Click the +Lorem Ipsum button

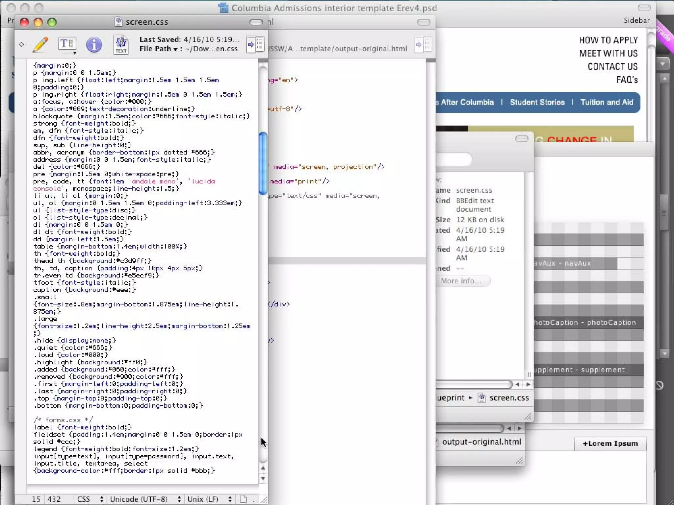coord(610,444)
